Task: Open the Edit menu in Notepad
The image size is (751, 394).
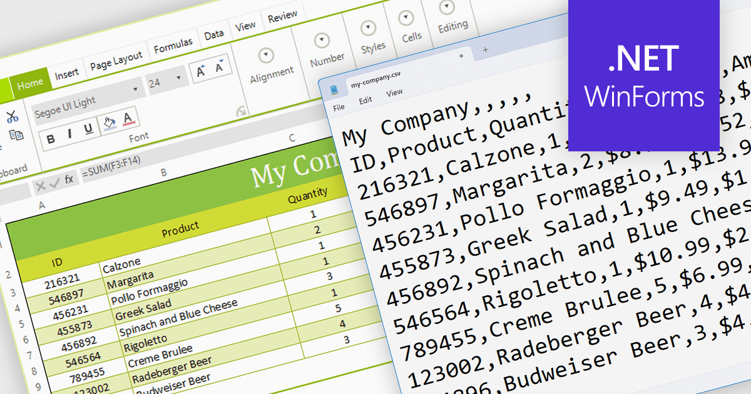Action: point(365,99)
